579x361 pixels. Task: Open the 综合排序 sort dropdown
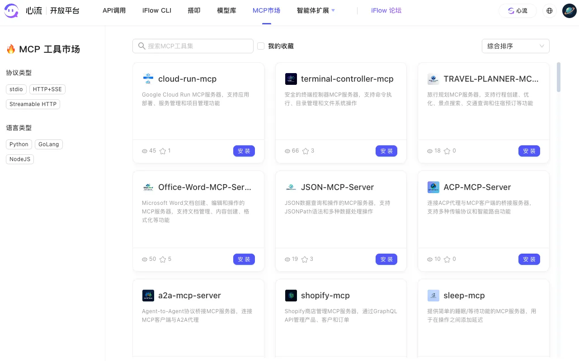pos(515,46)
